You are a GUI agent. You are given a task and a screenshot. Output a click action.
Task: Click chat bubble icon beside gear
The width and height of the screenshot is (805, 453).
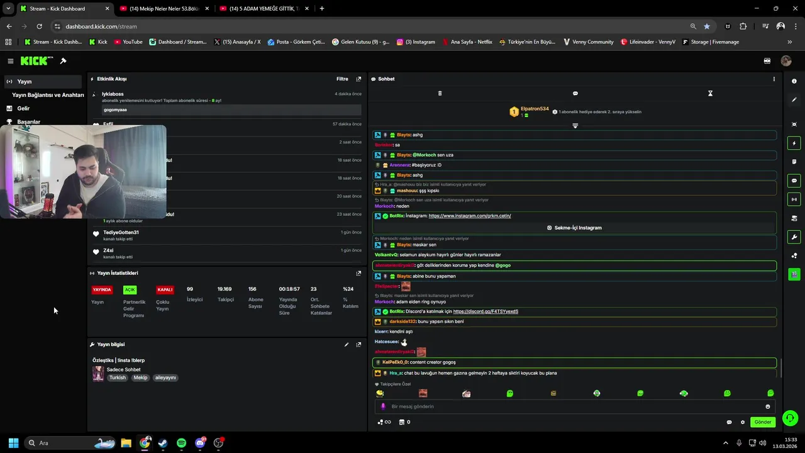tap(729, 422)
